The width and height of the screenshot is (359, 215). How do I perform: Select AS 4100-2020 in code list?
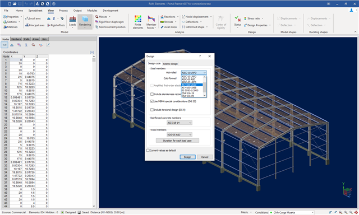[192, 85]
